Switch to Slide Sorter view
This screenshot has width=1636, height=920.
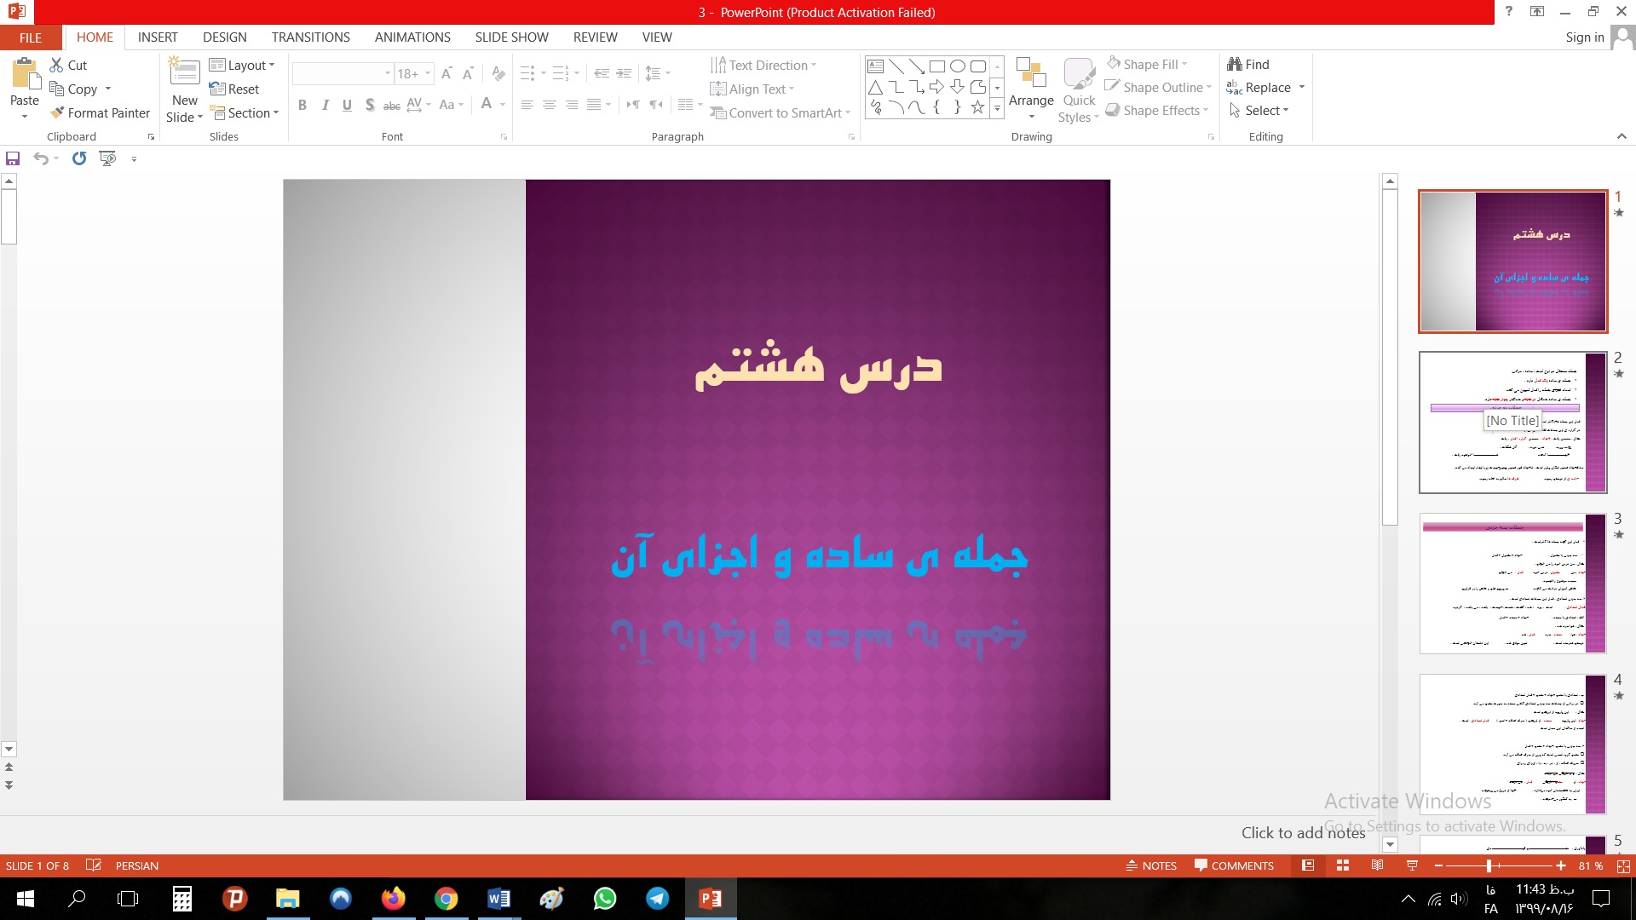[x=1343, y=865]
